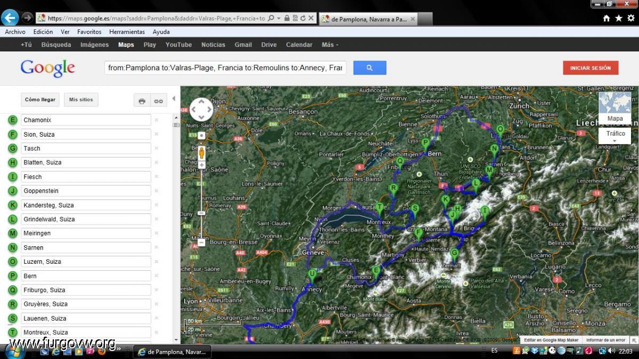The image size is (639, 359).
Task: Open the Herramientas menu
Action: pos(127,32)
